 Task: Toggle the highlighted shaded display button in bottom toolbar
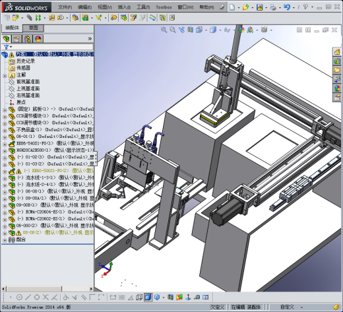pos(148,297)
